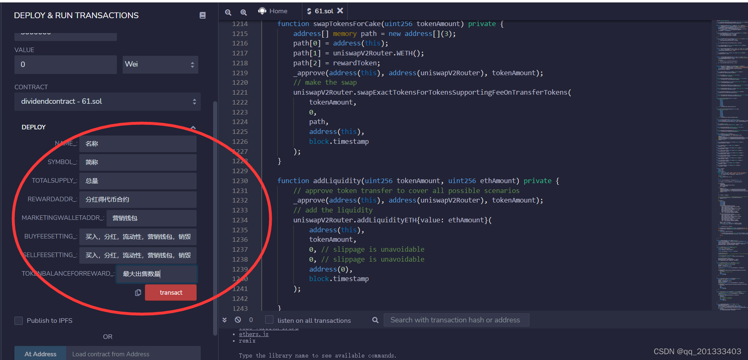Click the terminal search magnifier icon
Image resolution: width=748 pixels, height=360 pixels.
click(x=375, y=320)
